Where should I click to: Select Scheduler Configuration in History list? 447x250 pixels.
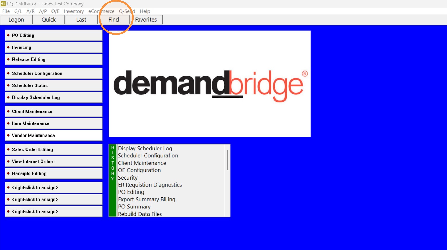click(x=148, y=156)
